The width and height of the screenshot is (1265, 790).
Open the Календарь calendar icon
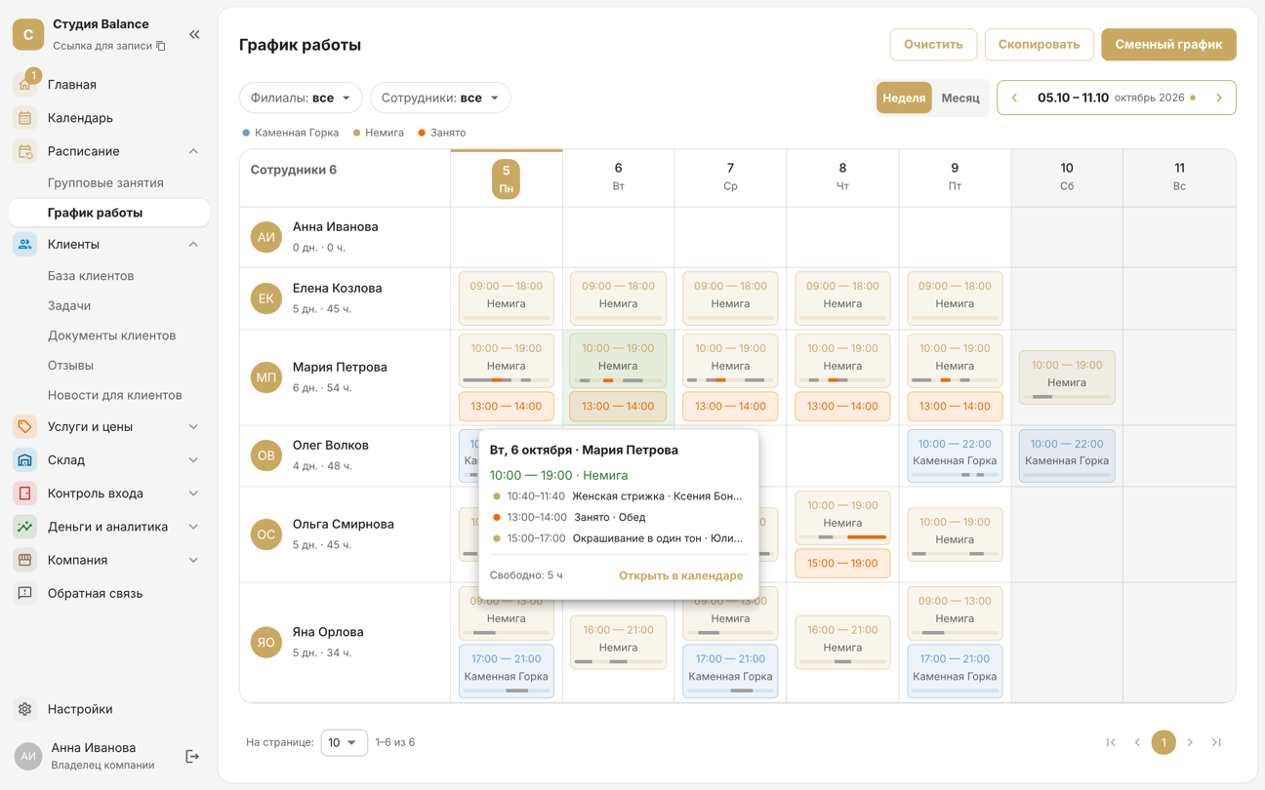[25, 118]
